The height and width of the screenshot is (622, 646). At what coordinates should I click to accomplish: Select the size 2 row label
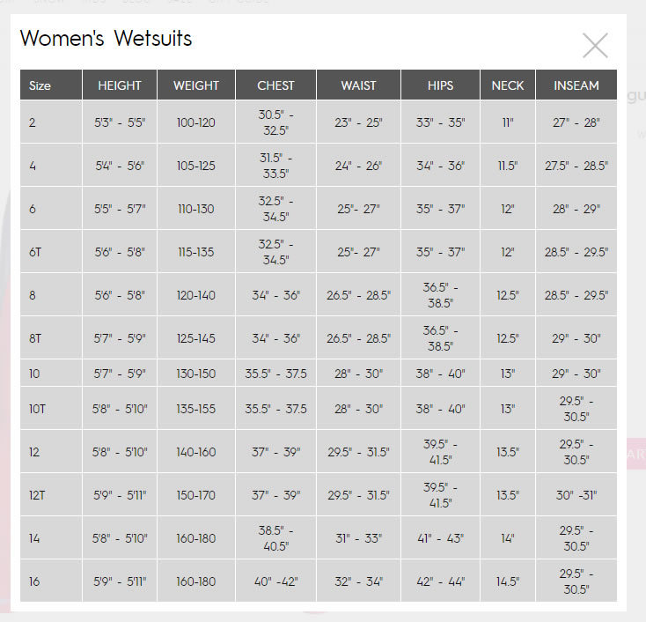pos(33,122)
